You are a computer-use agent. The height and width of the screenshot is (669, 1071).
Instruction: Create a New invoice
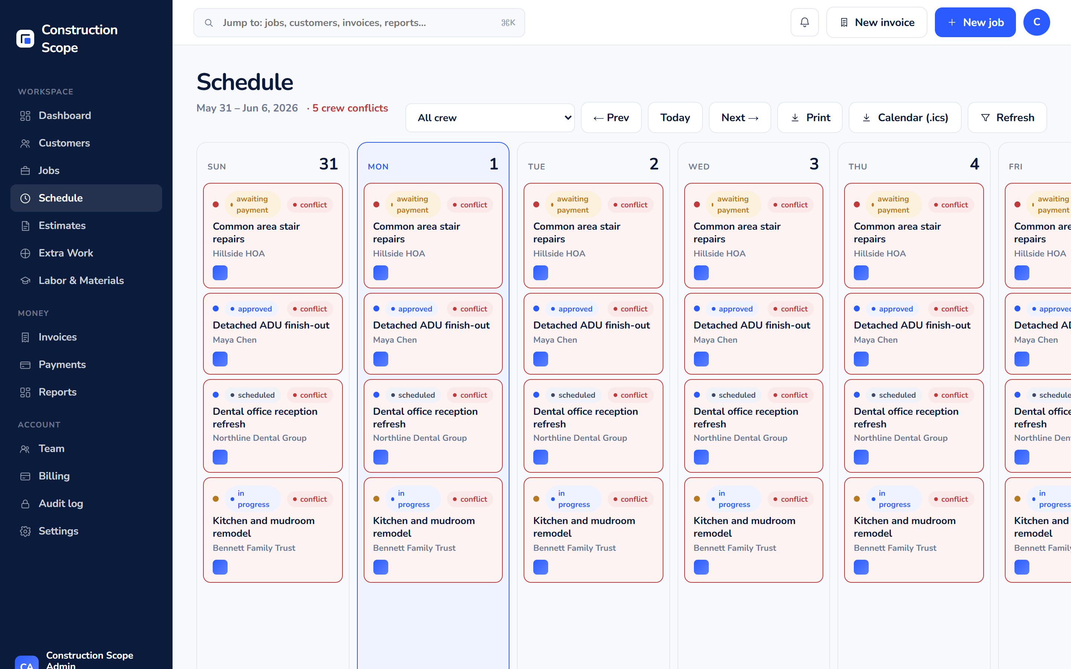(x=876, y=22)
